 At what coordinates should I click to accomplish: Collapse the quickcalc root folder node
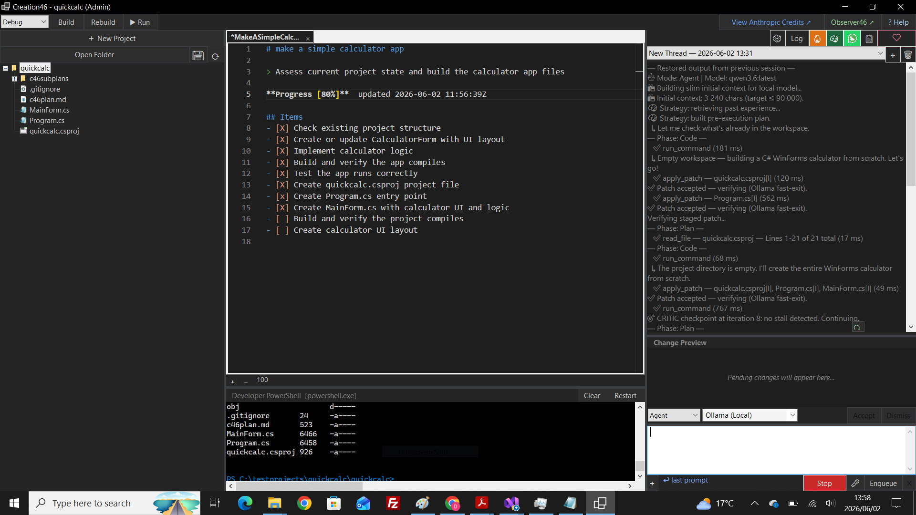[x=6, y=69]
